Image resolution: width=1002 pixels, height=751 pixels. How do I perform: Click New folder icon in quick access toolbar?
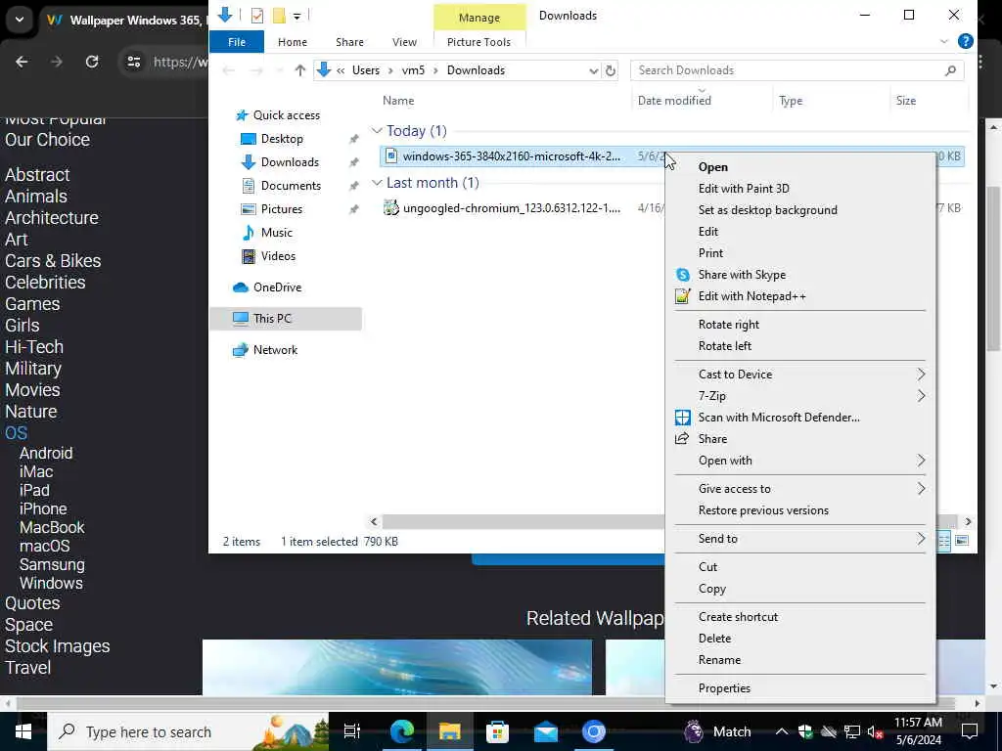(x=279, y=16)
